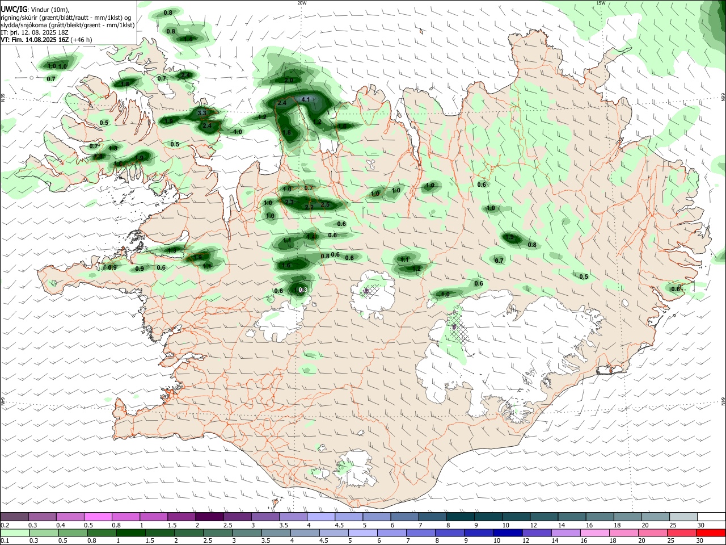Select the palest green 0.1–0.3 rain swatch
The image size is (726, 545).
(14, 533)
